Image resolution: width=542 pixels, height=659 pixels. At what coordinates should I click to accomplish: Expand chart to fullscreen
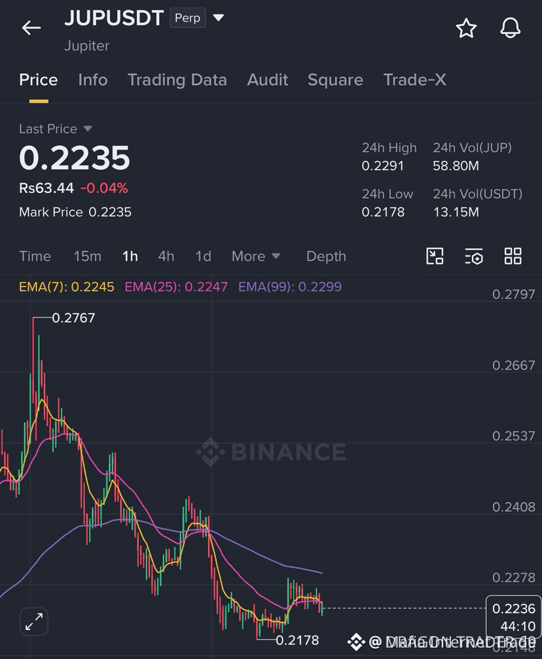tap(34, 622)
